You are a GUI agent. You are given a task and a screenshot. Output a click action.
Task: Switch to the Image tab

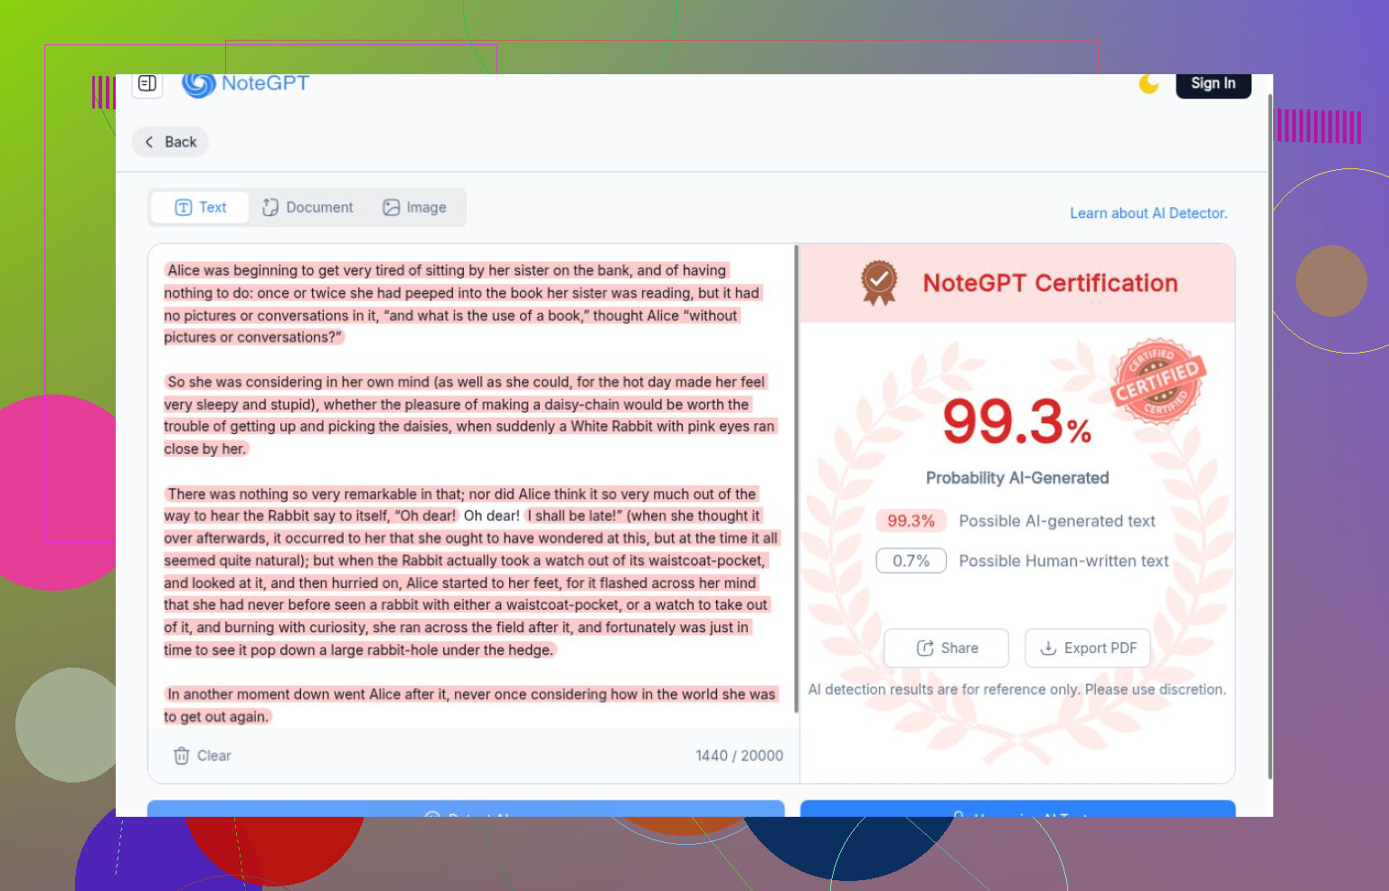point(414,207)
